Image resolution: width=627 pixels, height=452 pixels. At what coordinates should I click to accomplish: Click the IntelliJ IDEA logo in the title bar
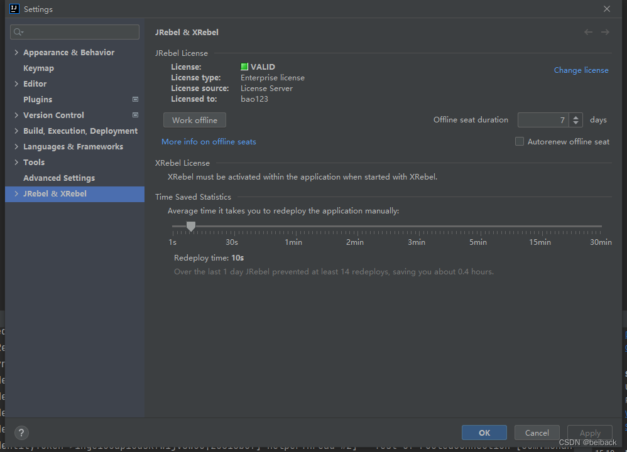[14, 9]
